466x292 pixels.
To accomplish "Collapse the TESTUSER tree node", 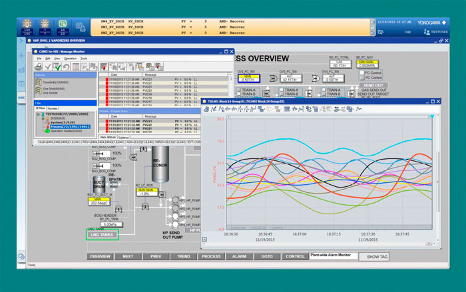I will (x=37, y=114).
